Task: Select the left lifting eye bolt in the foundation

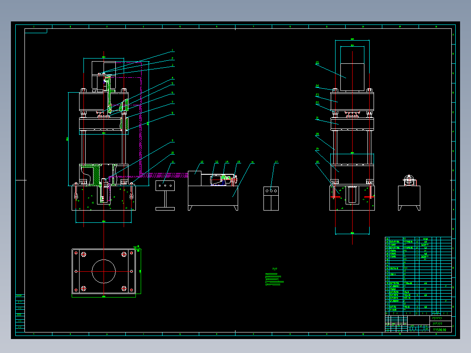Action: [x=76, y=192]
